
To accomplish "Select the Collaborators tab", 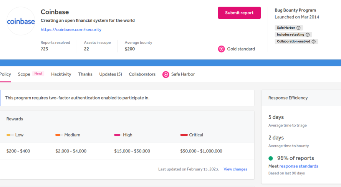I will point(142,74).
